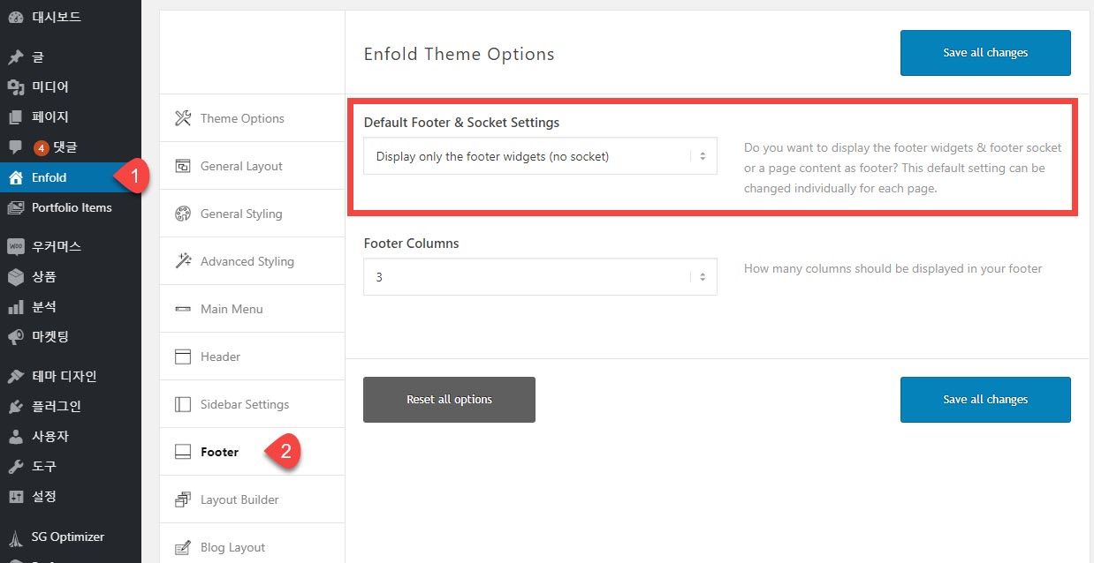Click the Portfolio Items gallery icon
Viewport: 1094px width, 563px height.
(15, 207)
